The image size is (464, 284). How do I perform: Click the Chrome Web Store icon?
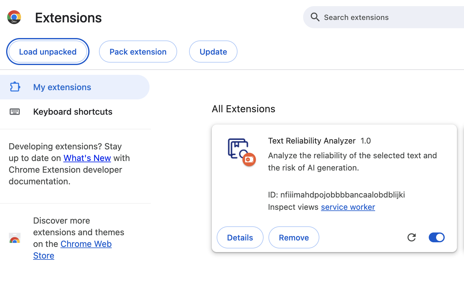(15, 238)
